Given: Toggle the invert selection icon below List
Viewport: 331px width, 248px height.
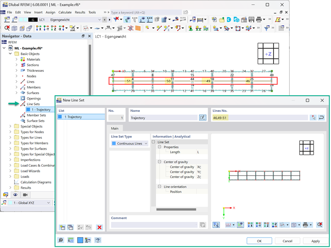Looking at the screenshot, I should 88,227.
